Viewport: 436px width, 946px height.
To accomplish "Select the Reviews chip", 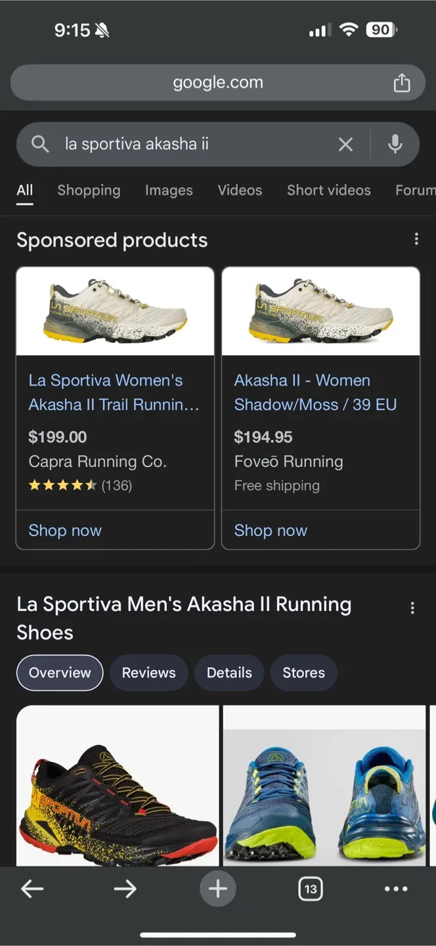I will [x=148, y=673].
